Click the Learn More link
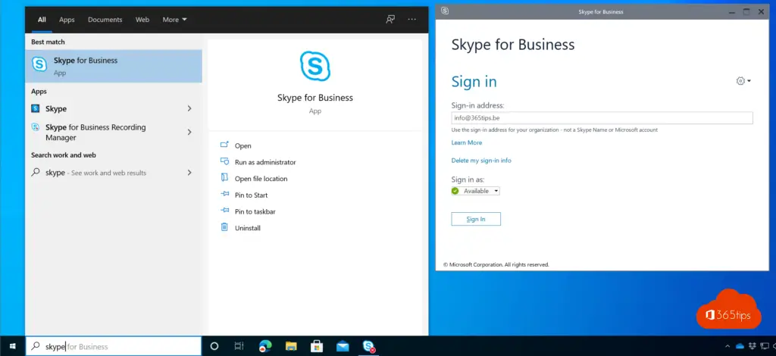The image size is (776, 356). [x=467, y=142]
